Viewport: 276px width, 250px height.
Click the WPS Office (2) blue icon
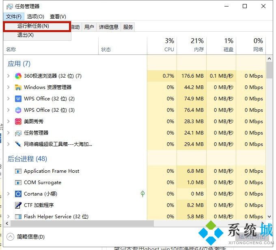(18, 99)
